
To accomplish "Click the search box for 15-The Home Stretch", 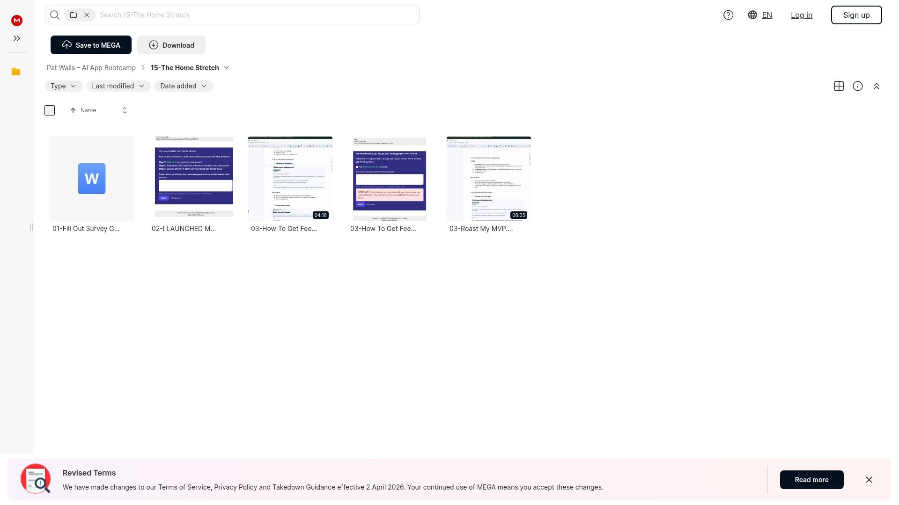I will tap(258, 15).
